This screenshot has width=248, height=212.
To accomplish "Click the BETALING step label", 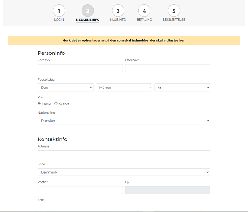I will (144, 20).
